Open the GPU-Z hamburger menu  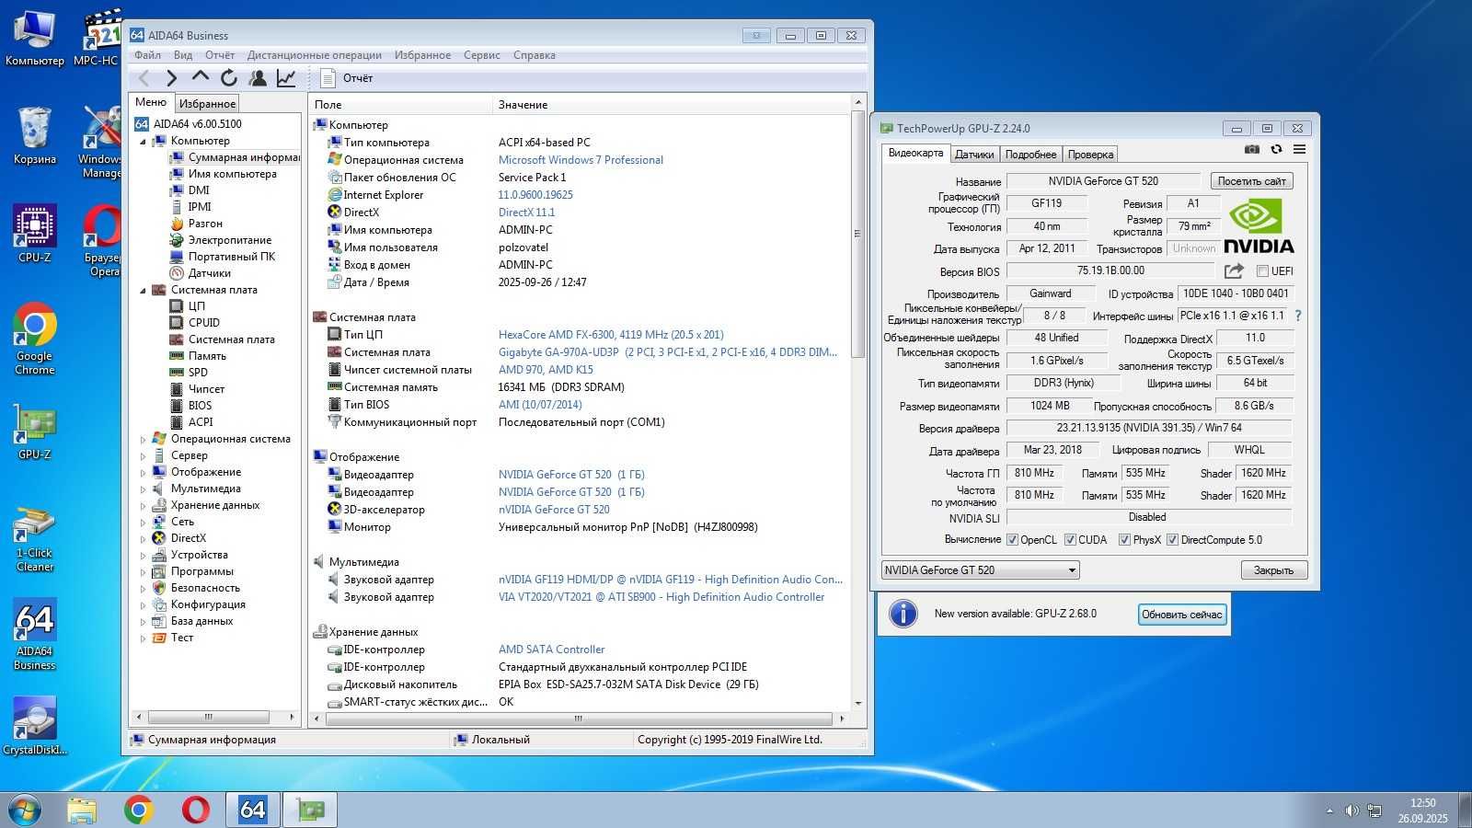click(x=1299, y=149)
